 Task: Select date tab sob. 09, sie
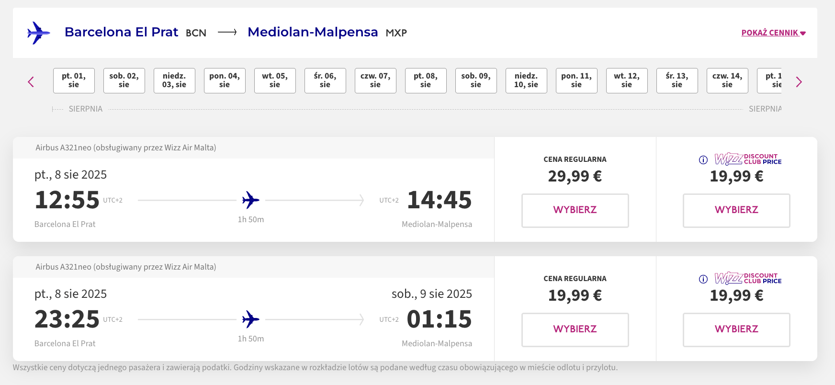[476, 80]
